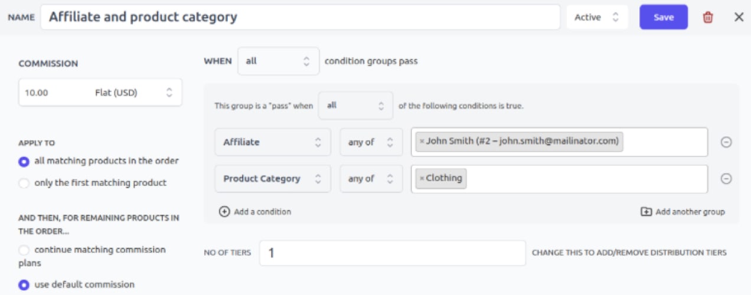Image resolution: width=751 pixels, height=295 pixels.
Task: Open the Affiliate condition type dropdown
Action: point(273,142)
